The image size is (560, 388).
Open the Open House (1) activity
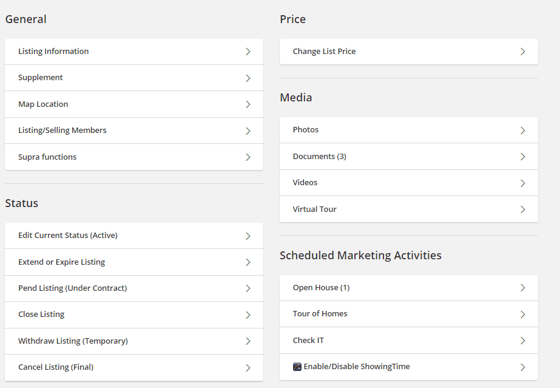point(409,288)
